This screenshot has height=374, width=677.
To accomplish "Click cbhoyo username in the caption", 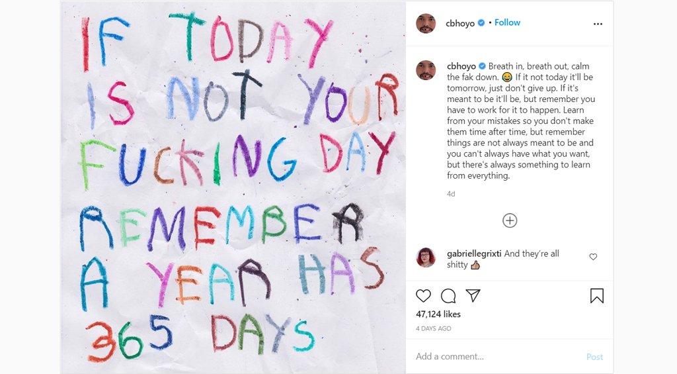I will 461,66.
